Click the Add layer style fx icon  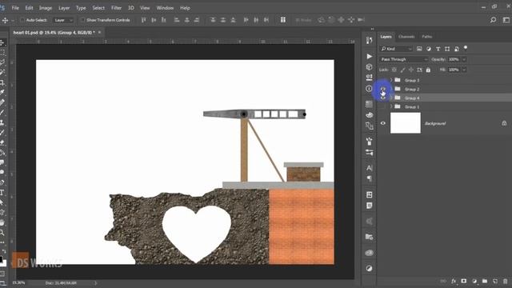(x=454, y=281)
